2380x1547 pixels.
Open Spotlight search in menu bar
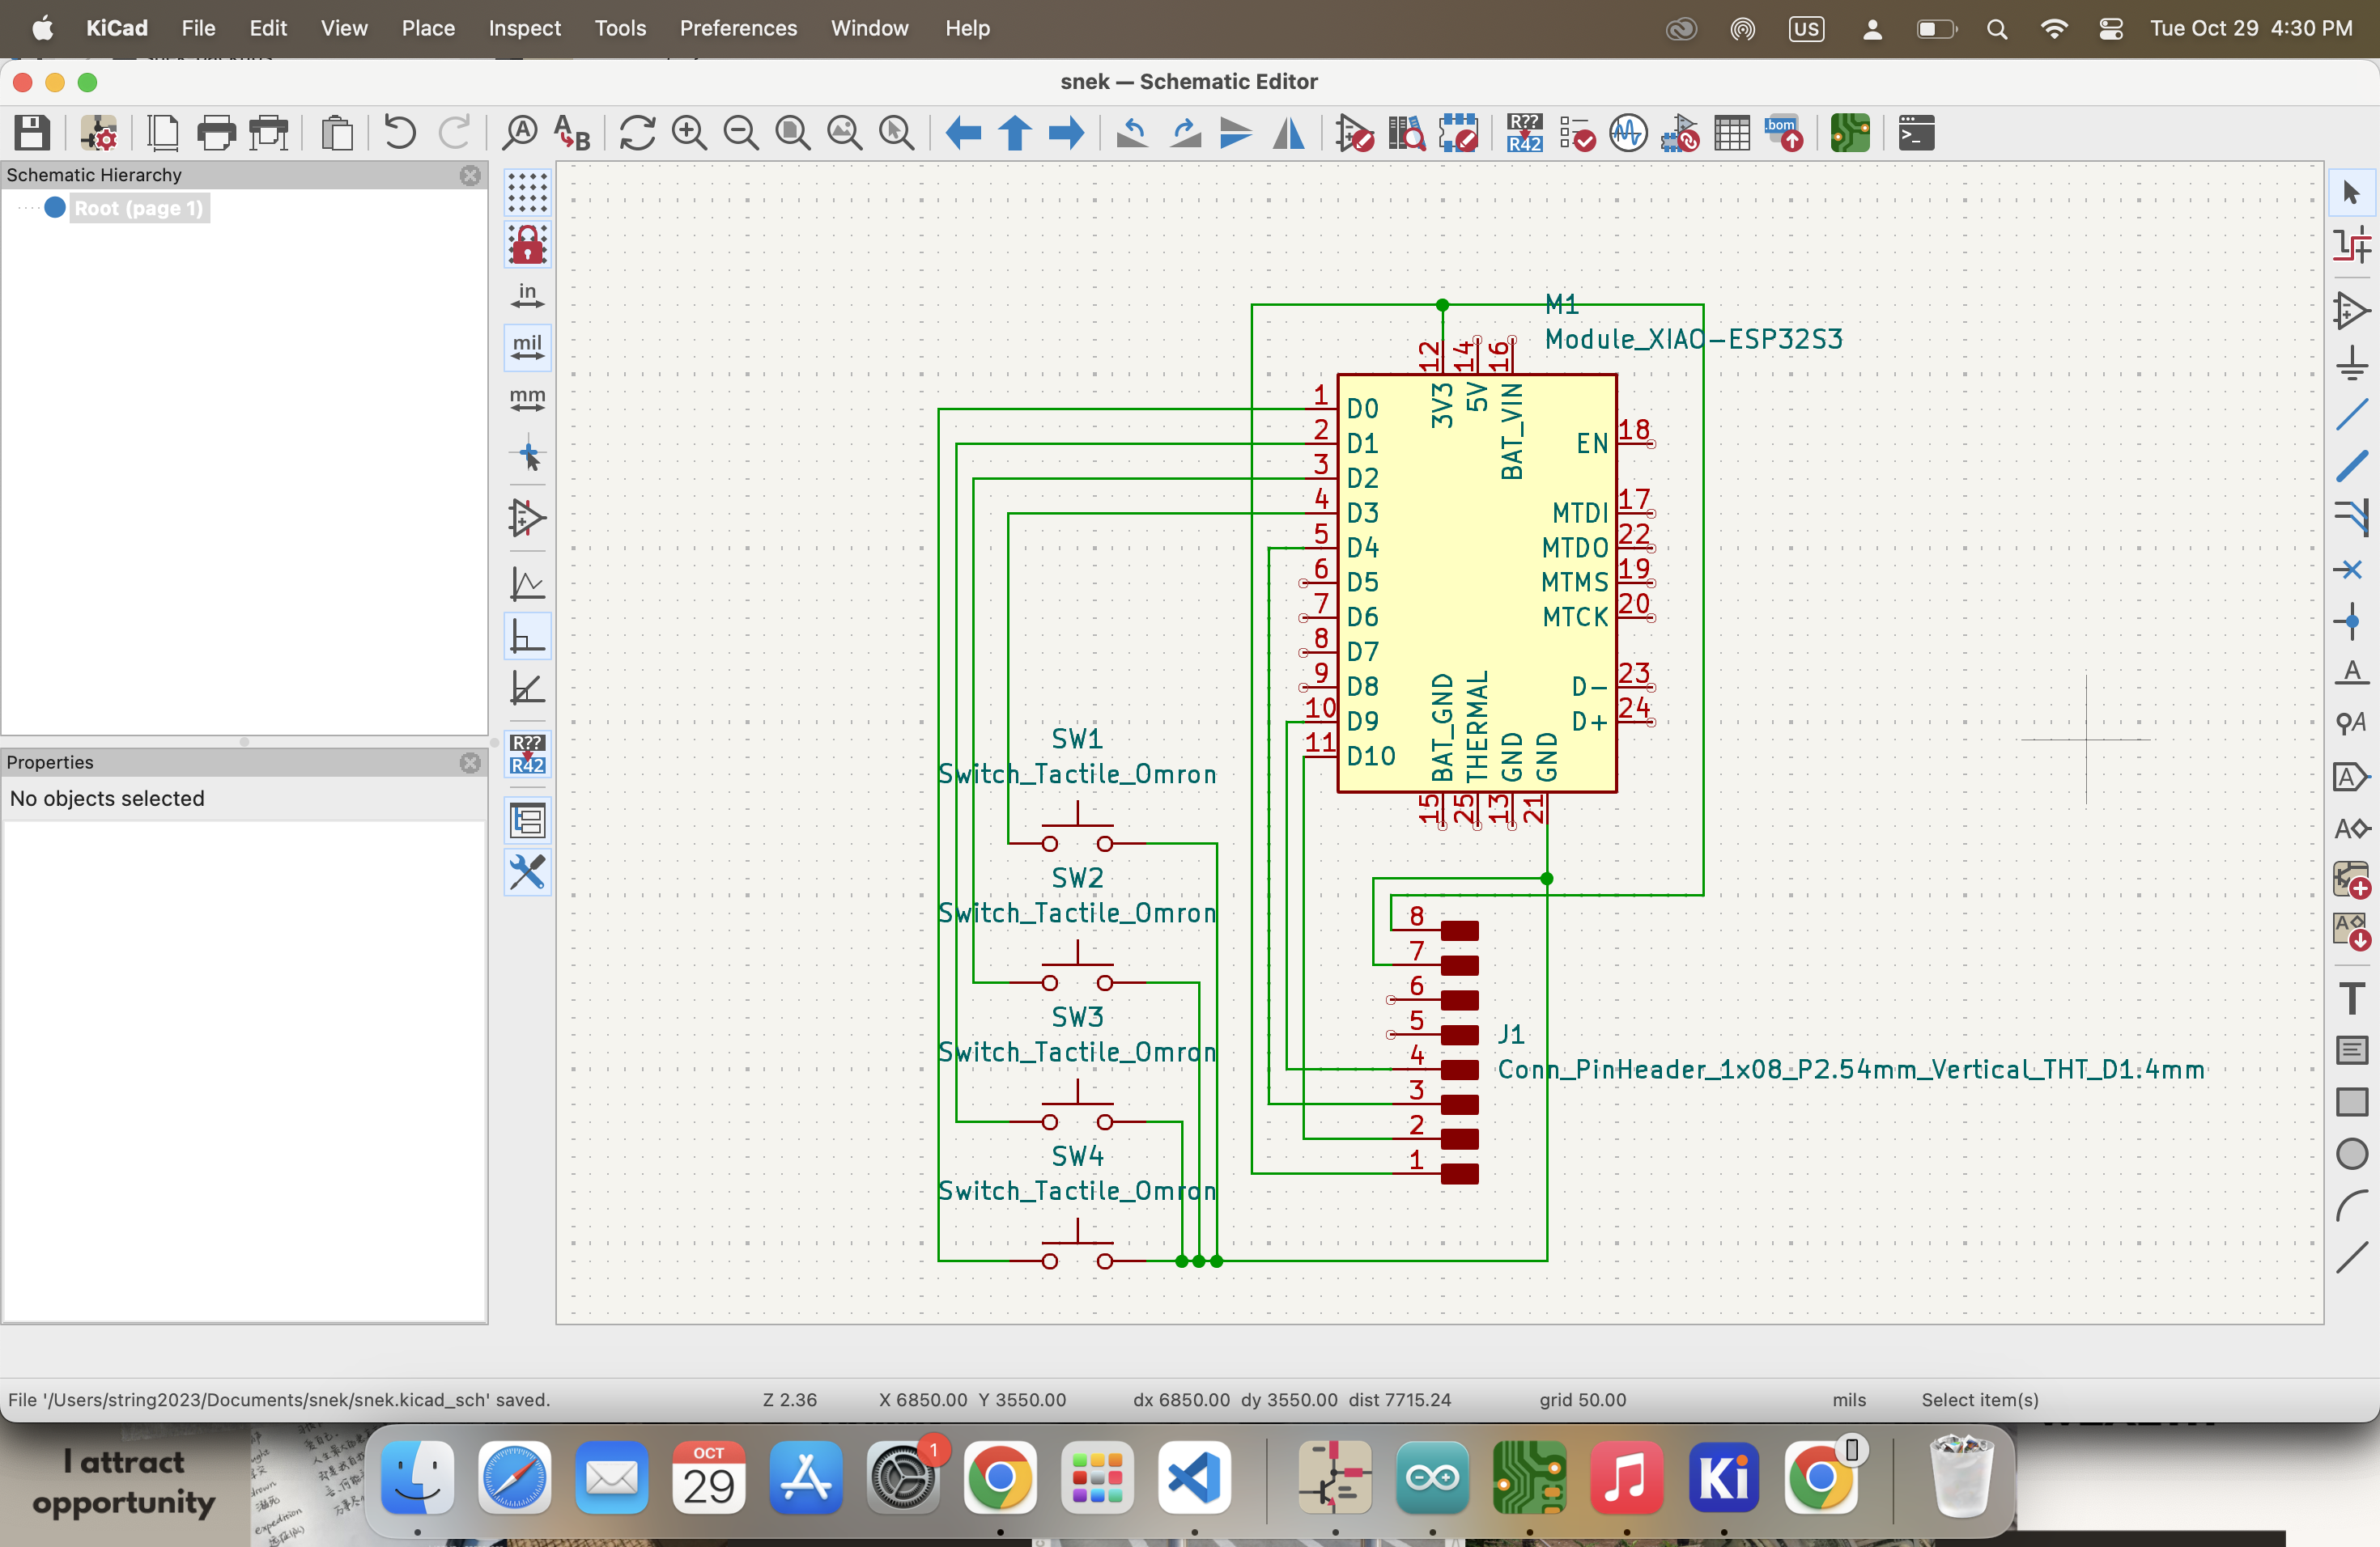(x=1996, y=29)
